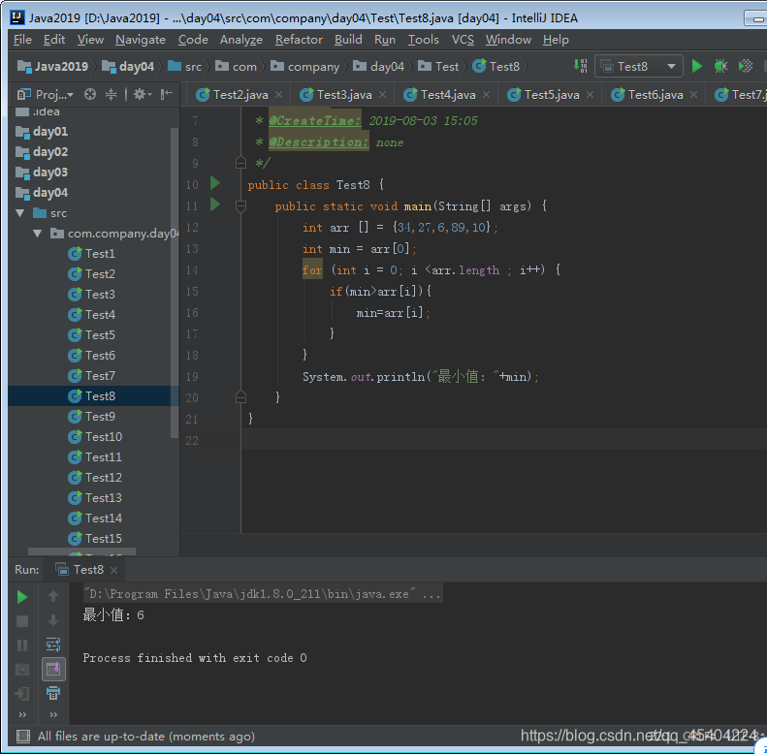
Task: Click the down stack trace arrow
Action: pyautogui.click(x=53, y=620)
